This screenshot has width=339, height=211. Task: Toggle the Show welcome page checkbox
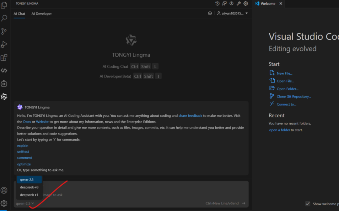308,204
